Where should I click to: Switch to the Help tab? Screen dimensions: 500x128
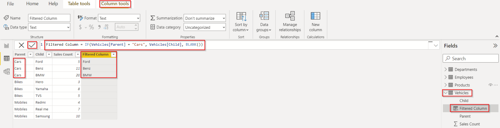coord(53,4)
